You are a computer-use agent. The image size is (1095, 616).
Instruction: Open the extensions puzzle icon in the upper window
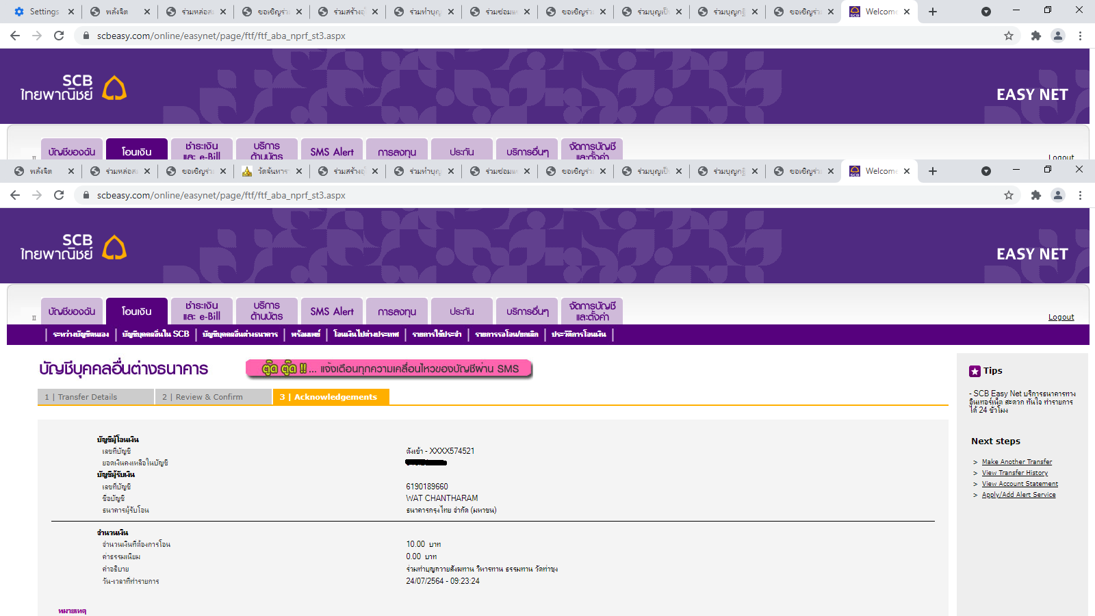tap(1036, 36)
